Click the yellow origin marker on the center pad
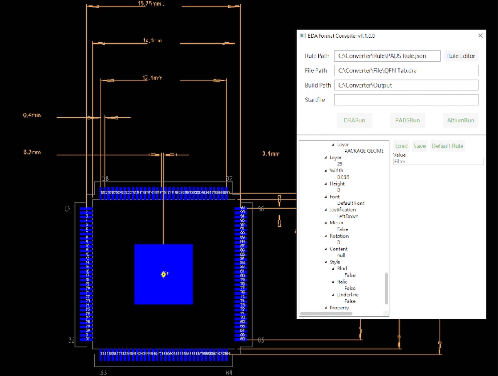This screenshot has width=498, height=376. pyautogui.click(x=164, y=274)
